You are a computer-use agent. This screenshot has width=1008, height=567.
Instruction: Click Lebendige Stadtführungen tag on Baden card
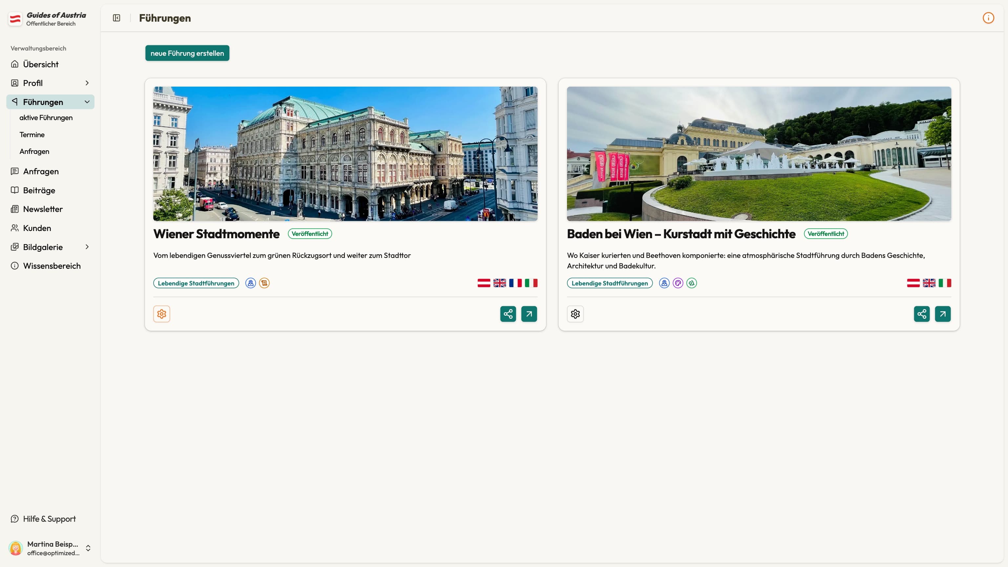610,283
